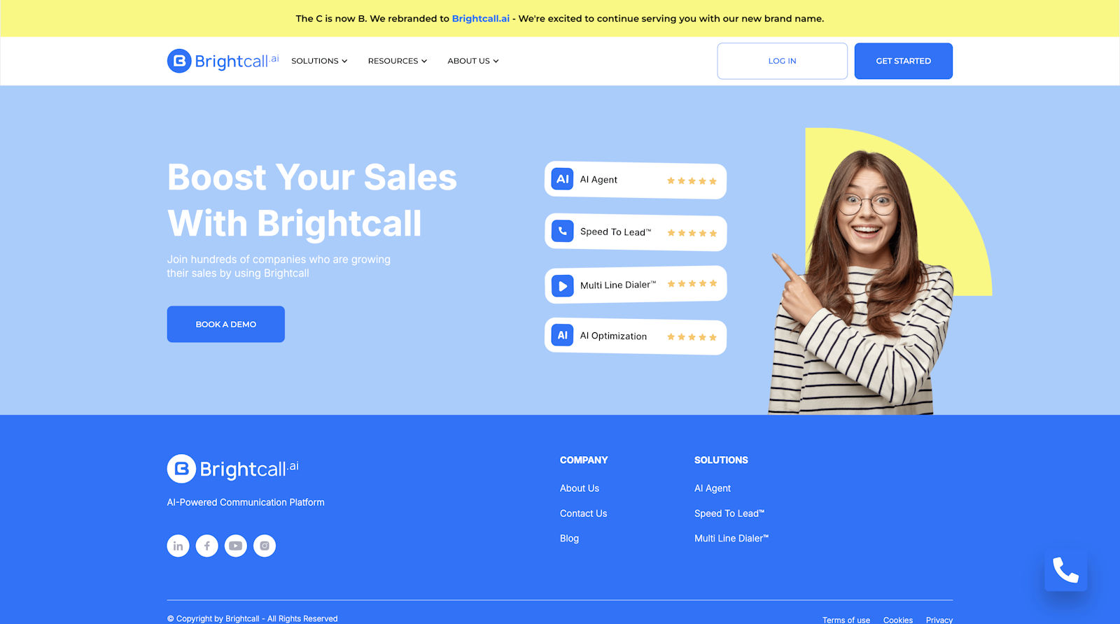Viewport: 1120px width, 624px height.
Task: Open the Contact Us footer link
Action: [583, 513]
